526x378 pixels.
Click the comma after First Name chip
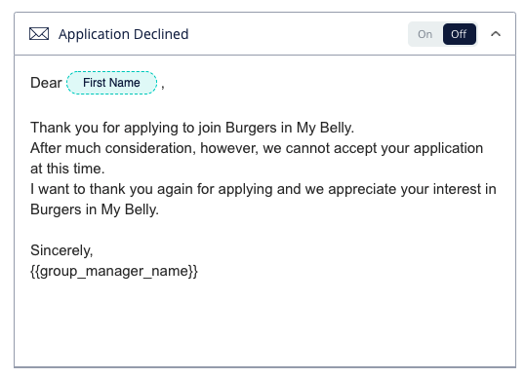pos(163,87)
